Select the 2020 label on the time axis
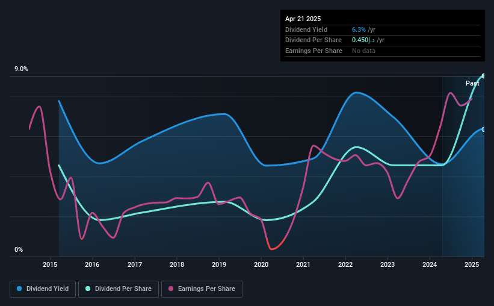This screenshot has height=306, width=494. [261, 264]
